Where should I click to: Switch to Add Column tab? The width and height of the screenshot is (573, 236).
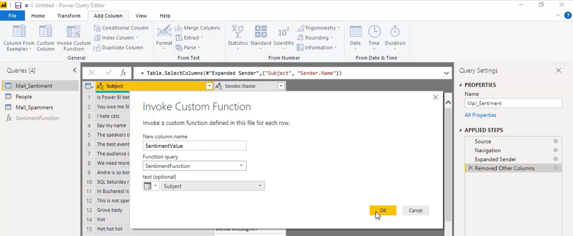tap(108, 16)
